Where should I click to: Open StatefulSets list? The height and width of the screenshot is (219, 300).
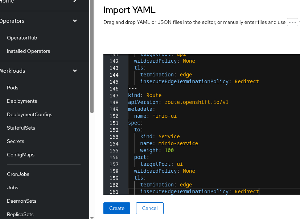click(x=21, y=128)
